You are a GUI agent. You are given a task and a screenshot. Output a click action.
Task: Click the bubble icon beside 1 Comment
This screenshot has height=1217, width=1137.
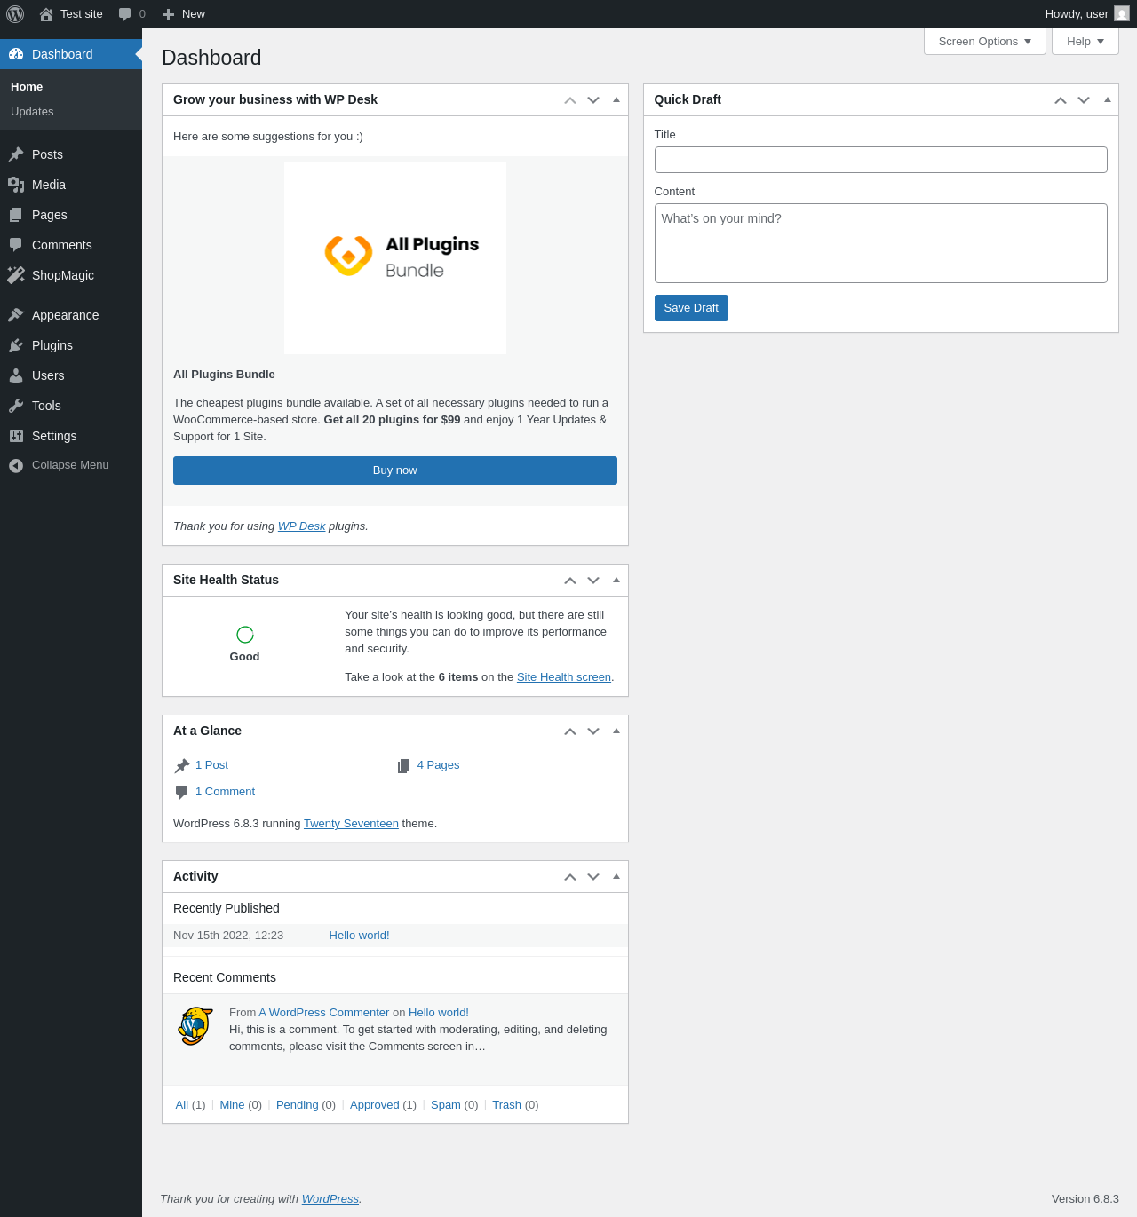pyautogui.click(x=182, y=792)
